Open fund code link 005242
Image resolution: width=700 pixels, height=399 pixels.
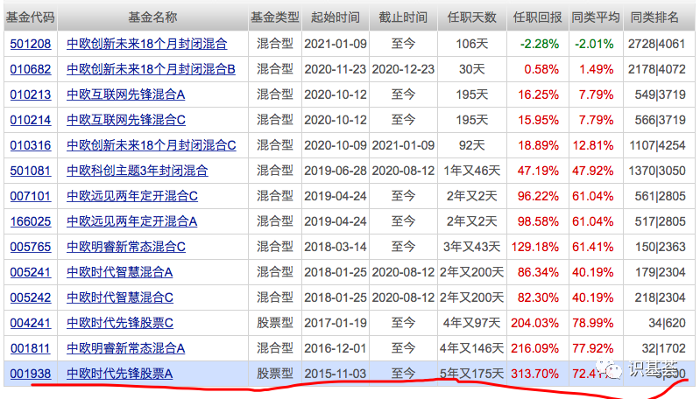tap(31, 297)
